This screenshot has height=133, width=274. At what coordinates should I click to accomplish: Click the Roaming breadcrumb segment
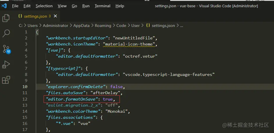coord(103,25)
